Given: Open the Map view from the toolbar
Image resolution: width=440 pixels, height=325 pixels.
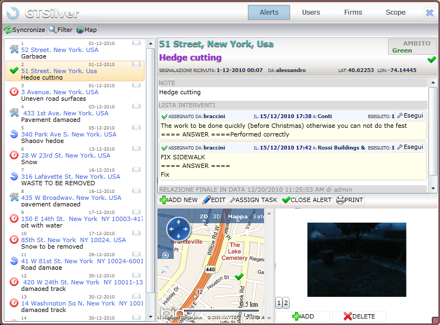Looking at the screenshot, I should coord(87,30).
